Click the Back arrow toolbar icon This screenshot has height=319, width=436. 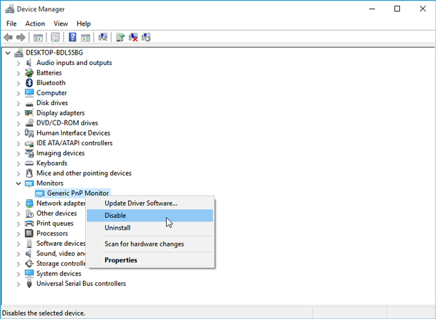(x=8, y=37)
